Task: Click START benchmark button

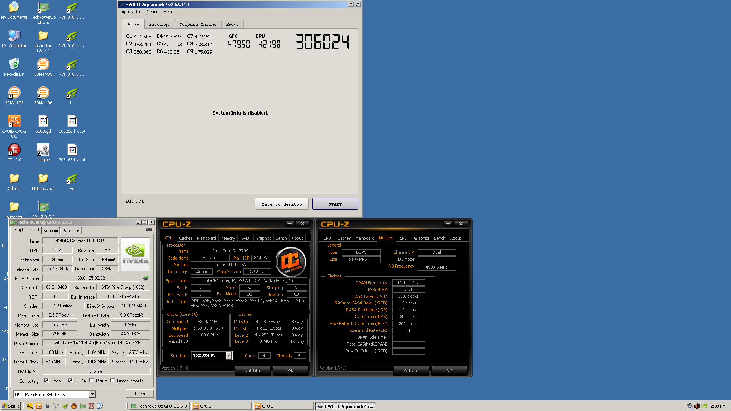Action: point(335,204)
